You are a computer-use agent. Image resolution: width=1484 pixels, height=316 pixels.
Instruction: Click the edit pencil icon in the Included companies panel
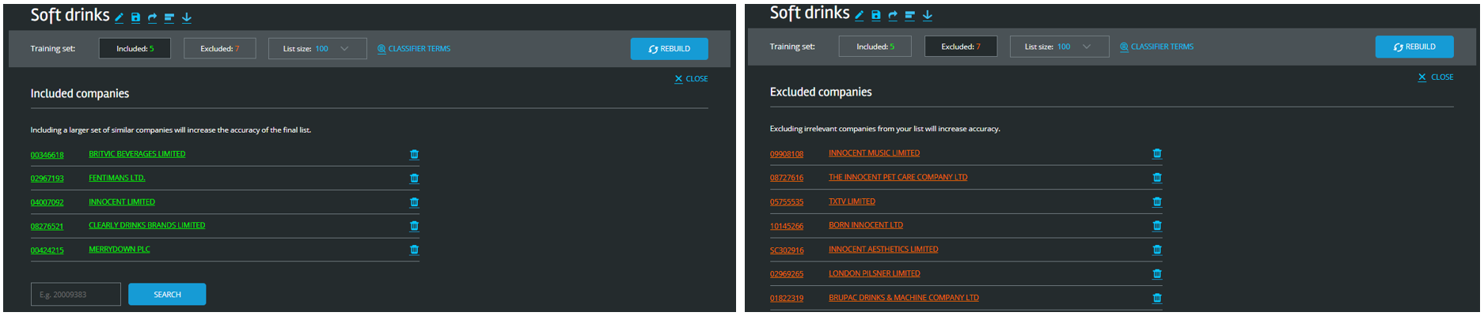pyautogui.click(x=120, y=17)
